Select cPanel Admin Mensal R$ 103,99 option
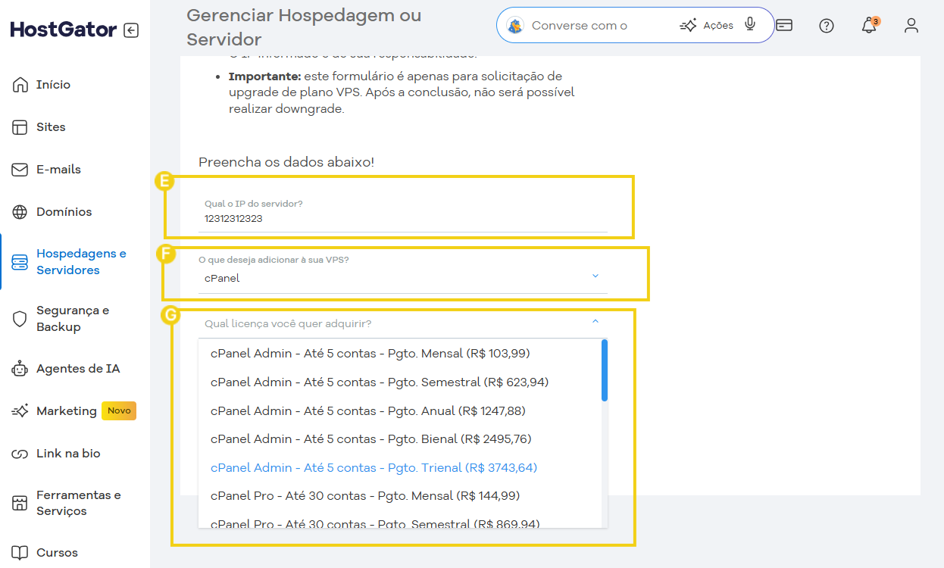 pos(370,353)
